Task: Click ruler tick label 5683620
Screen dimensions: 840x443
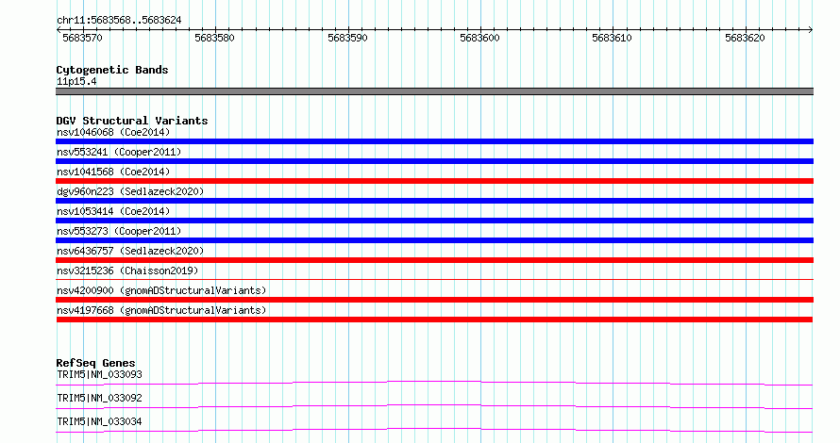Action: [x=746, y=38]
